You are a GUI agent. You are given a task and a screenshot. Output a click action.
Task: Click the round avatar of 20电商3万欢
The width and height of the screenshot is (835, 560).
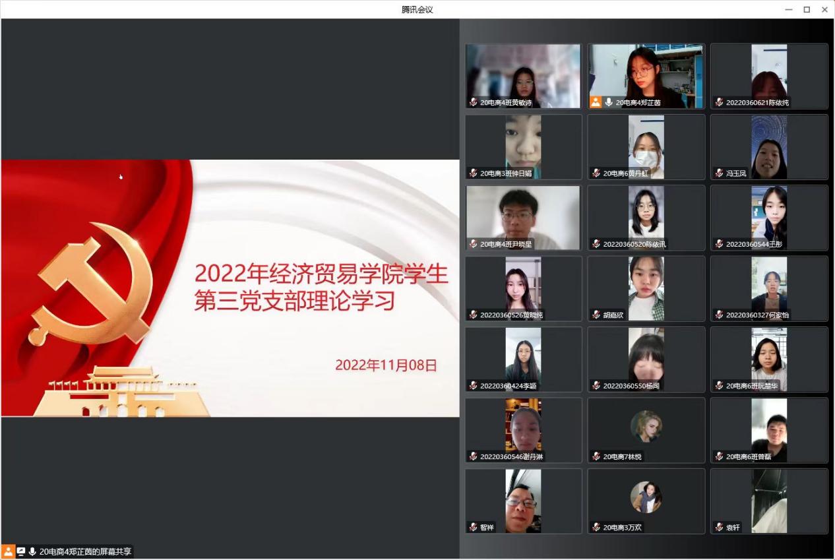pos(646,497)
